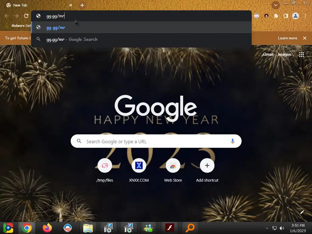The width and height of the screenshot is (312, 234).
Task: Click the striped flag extension icon
Action: (x=257, y=16)
